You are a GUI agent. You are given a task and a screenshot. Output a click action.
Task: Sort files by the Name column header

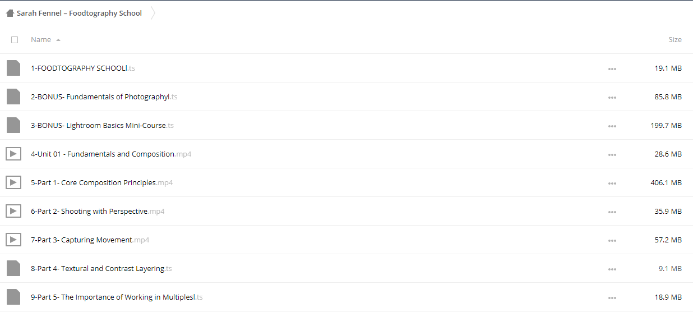[41, 40]
